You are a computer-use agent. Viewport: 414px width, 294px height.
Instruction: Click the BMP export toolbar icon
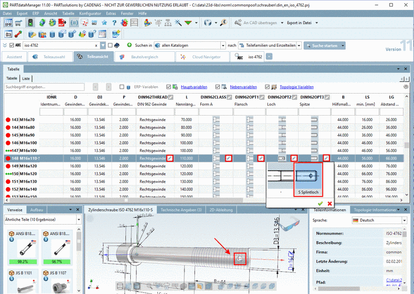[9, 23]
